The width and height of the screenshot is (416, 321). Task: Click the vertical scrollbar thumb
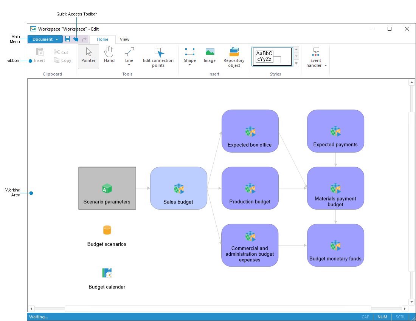coord(411,192)
